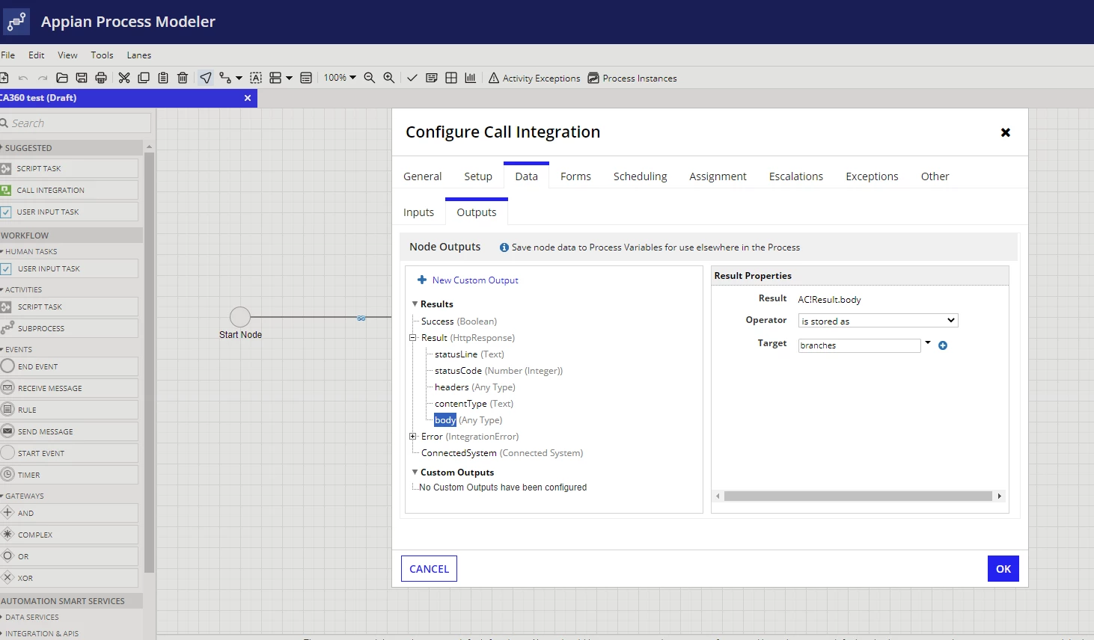Open a process model with the folder icon

coord(62,78)
